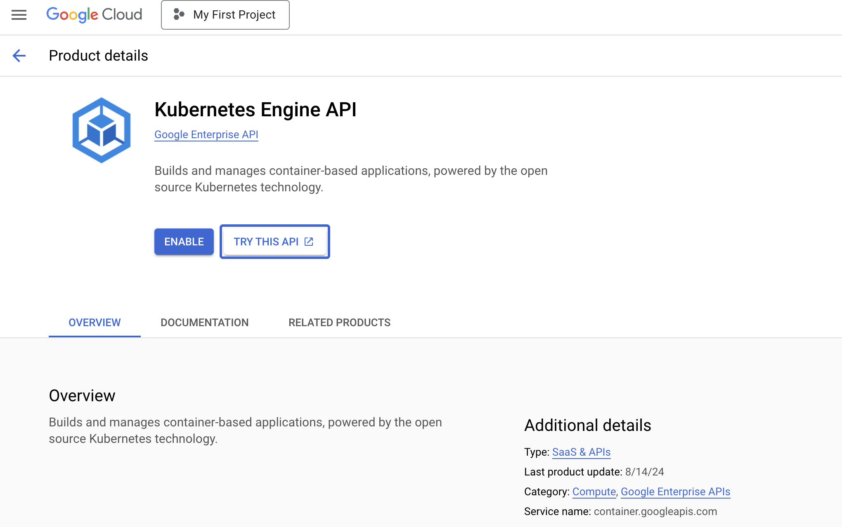The image size is (842, 527).
Task: Click the back arrow beside Product details
Action: pyautogui.click(x=19, y=56)
